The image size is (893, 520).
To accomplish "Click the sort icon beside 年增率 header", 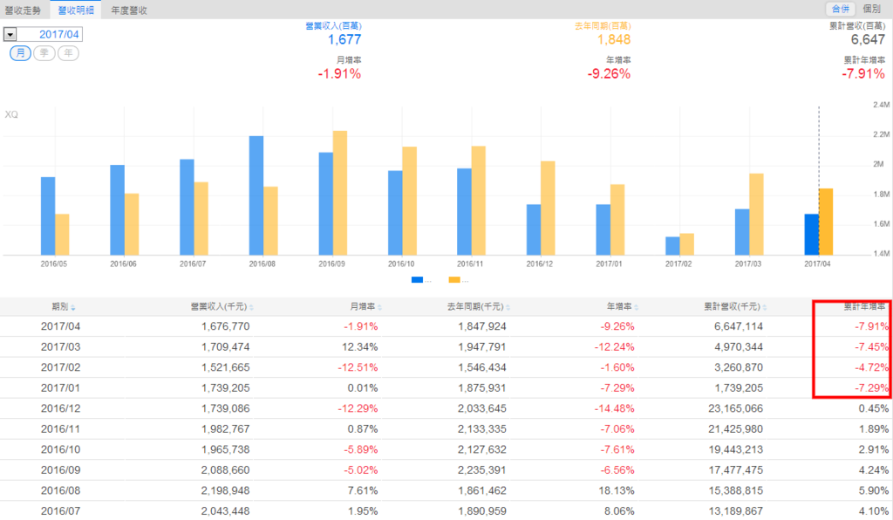I will pos(636,308).
